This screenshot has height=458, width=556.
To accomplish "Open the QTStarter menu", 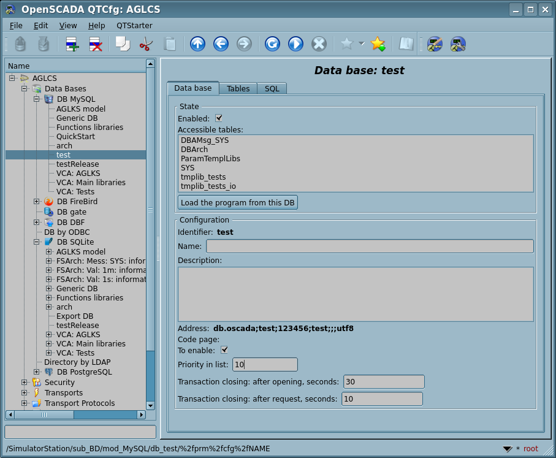I will pyautogui.click(x=134, y=26).
